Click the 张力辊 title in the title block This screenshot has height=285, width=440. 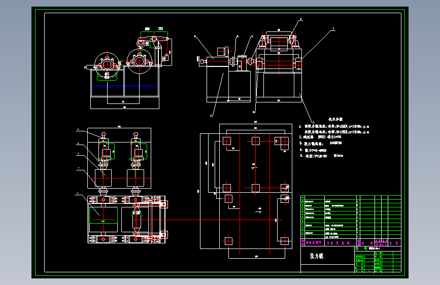[x=316, y=256]
